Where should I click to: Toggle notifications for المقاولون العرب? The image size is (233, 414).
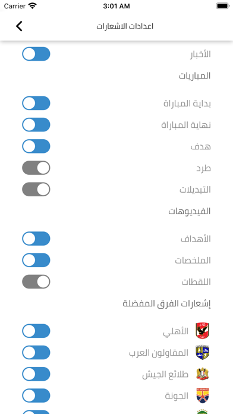36,353
